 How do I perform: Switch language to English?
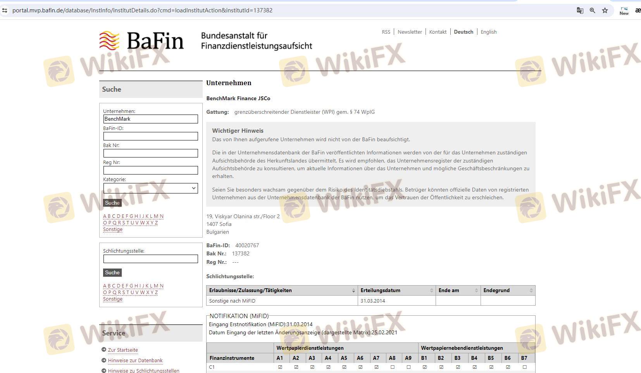click(x=488, y=32)
